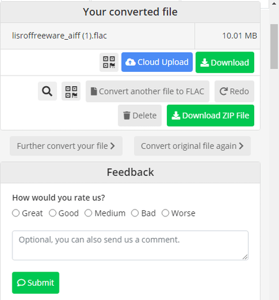279x300 pixels.
Task: Click into the optional comment text box
Action: (130, 245)
